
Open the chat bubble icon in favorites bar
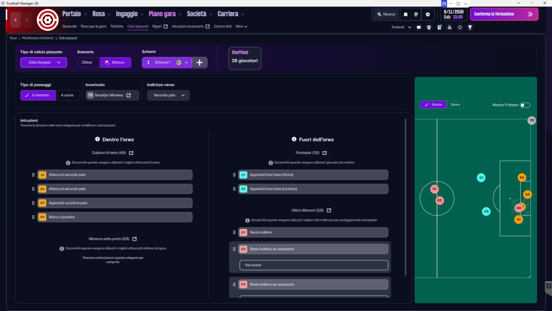(x=418, y=27)
